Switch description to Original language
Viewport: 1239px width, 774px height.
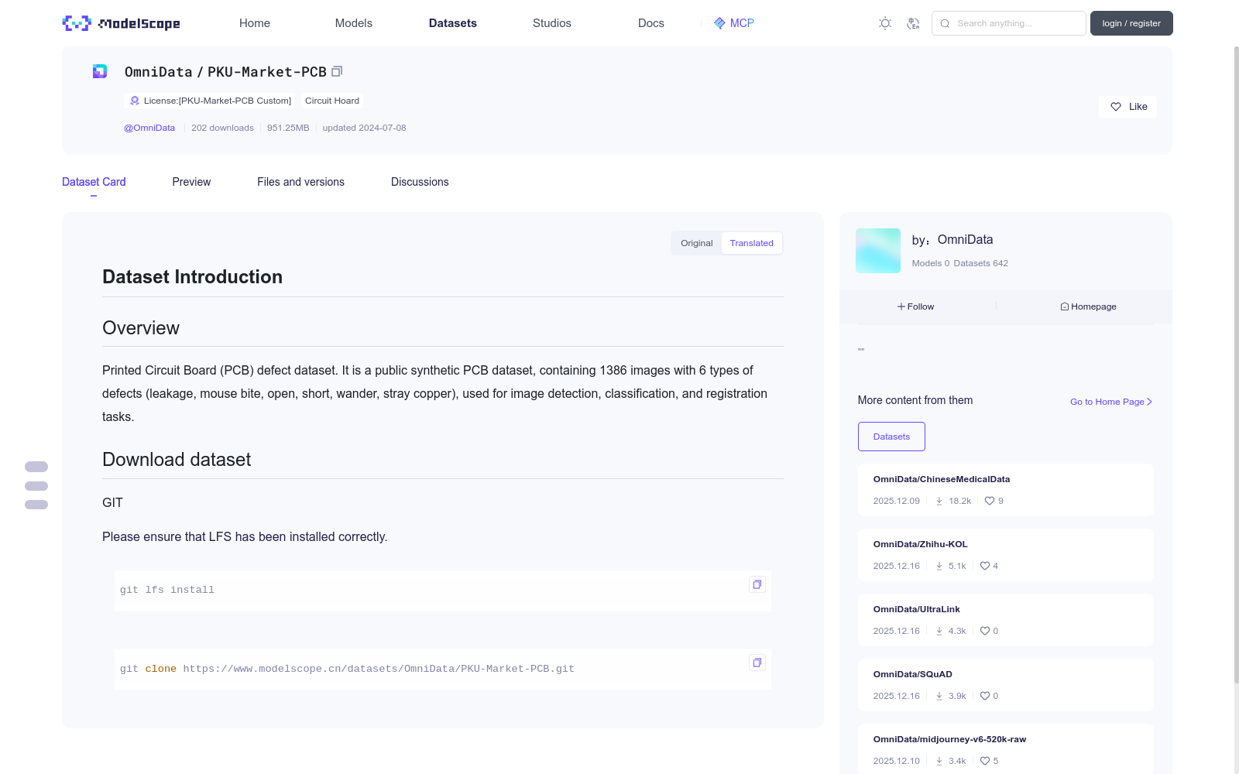pyautogui.click(x=696, y=243)
